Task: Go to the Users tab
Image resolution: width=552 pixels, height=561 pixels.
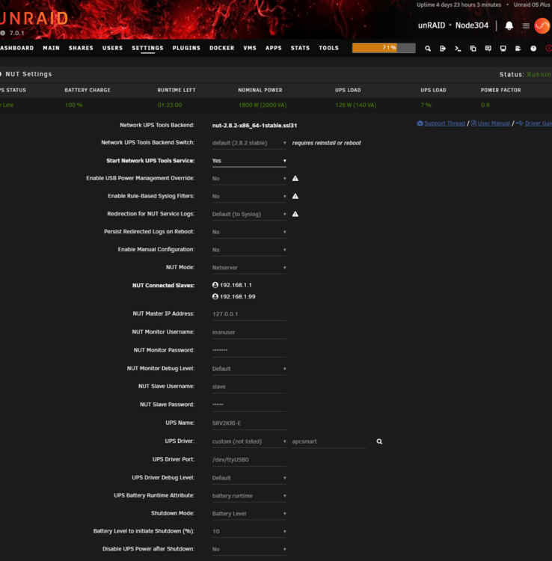Action: click(112, 48)
